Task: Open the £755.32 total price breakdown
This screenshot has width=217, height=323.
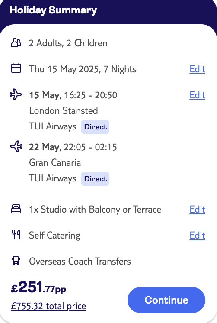Action: (x=48, y=306)
